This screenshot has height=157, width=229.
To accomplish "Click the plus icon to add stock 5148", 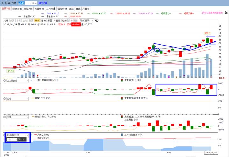I will click(36, 3).
